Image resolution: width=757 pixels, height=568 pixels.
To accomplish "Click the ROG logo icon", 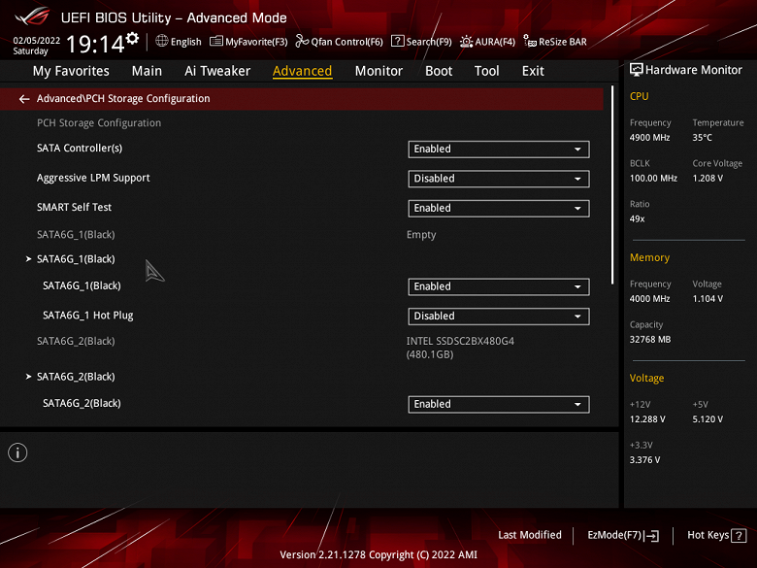I will tap(32, 17).
